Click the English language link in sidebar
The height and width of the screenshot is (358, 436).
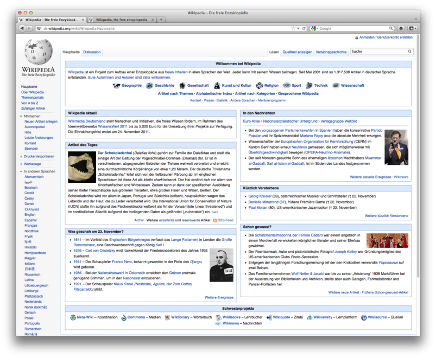[x=30, y=215]
